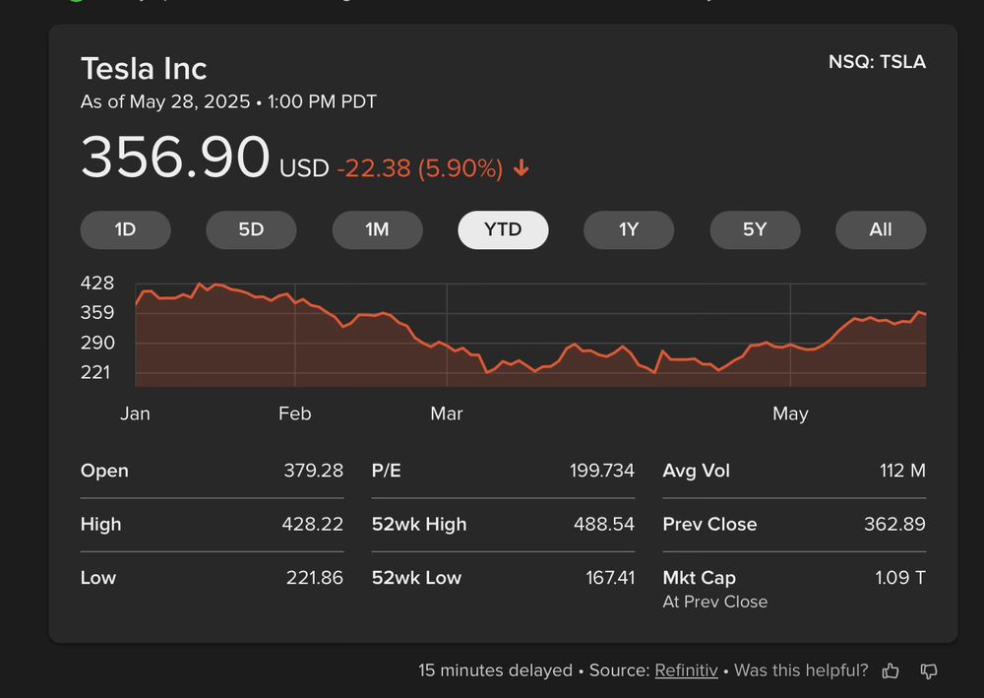Select the 1D time range tab
The height and width of the screenshot is (698, 984).
point(126,229)
